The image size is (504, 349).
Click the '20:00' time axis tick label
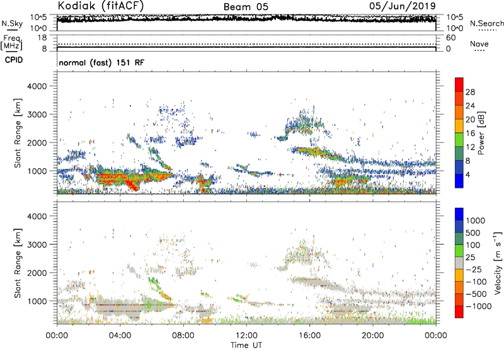click(372, 336)
